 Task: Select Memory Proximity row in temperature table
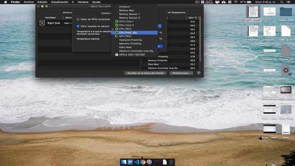[170, 60]
